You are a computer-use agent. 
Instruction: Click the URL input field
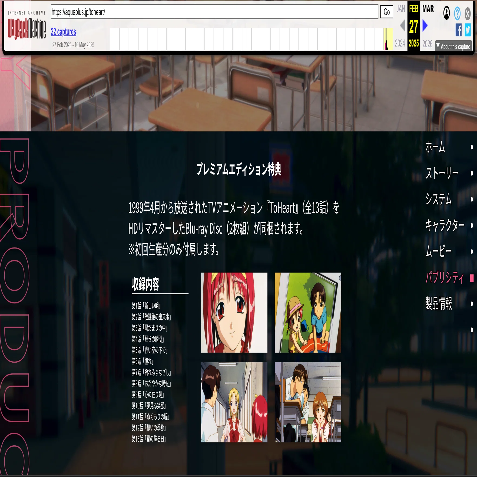(x=214, y=12)
